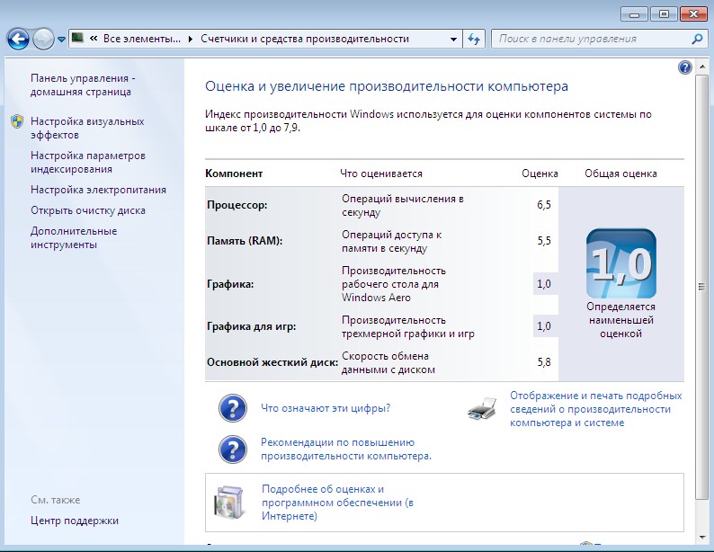Open Отображение и печать подробных сведений link
Screen dimensions: 714x552
[596, 409]
